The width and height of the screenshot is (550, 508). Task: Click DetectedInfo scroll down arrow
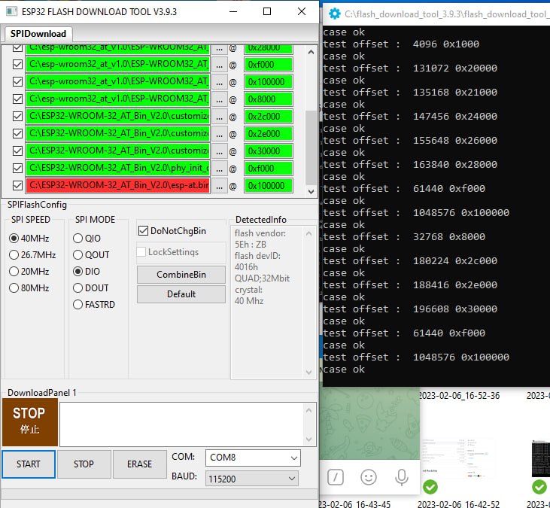point(308,373)
